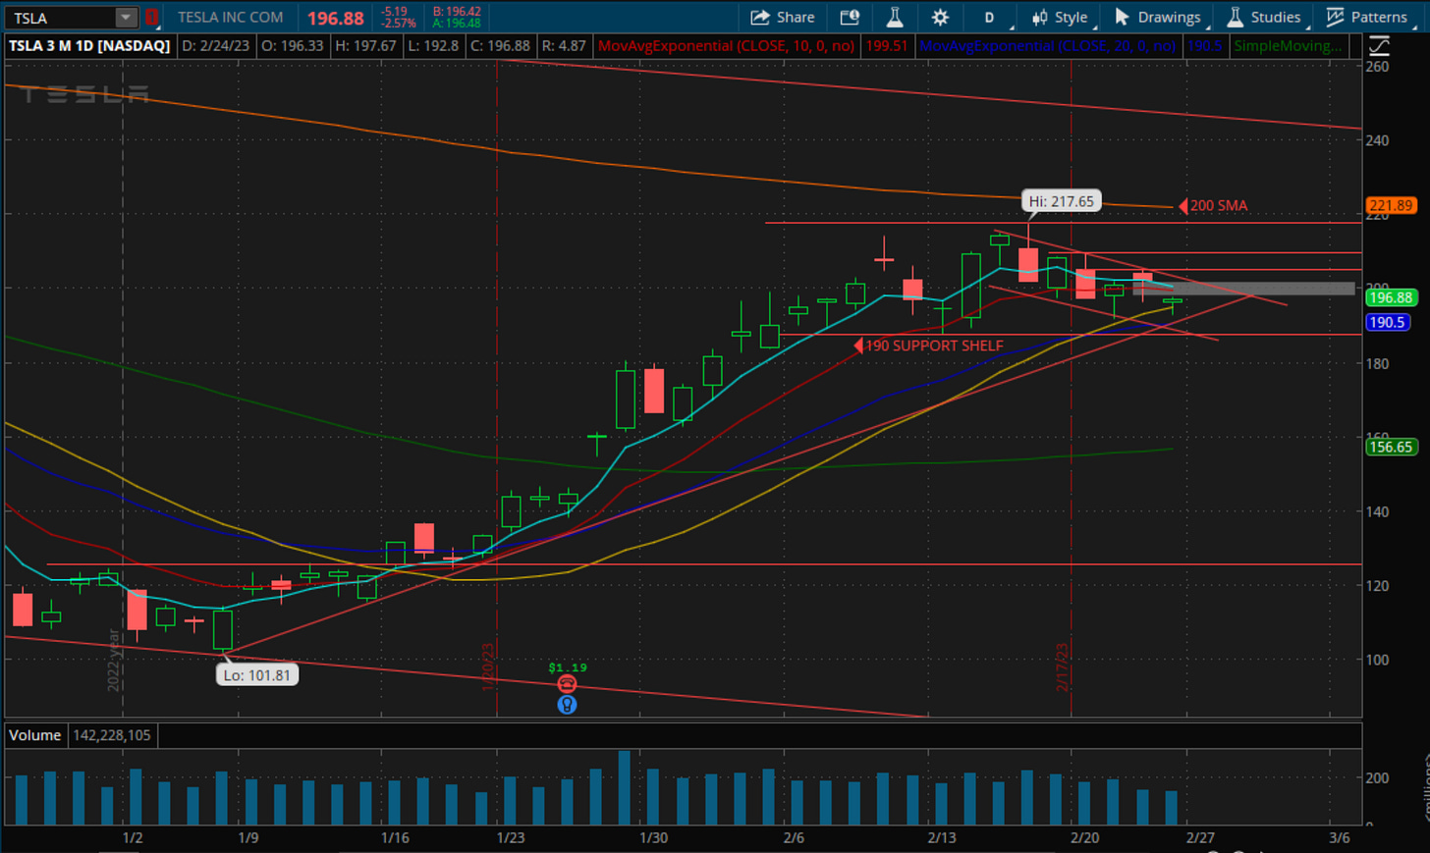Open the Patterns menu
This screenshot has width=1430, height=853.
tap(1367, 18)
